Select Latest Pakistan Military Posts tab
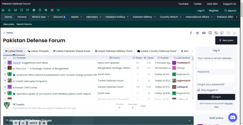This screenshot has height=125, width=243. (113, 51)
